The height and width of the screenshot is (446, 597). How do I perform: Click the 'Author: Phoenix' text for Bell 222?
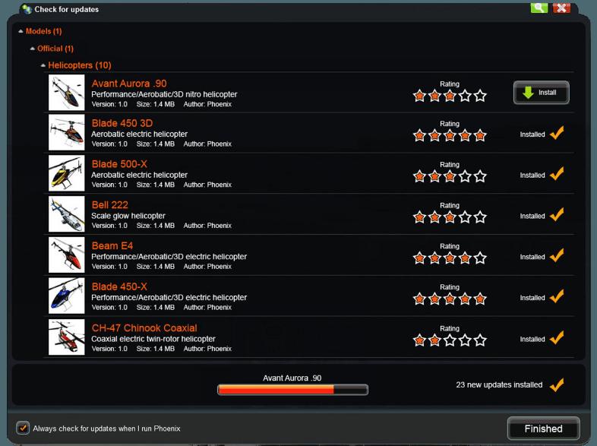(207, 226)
